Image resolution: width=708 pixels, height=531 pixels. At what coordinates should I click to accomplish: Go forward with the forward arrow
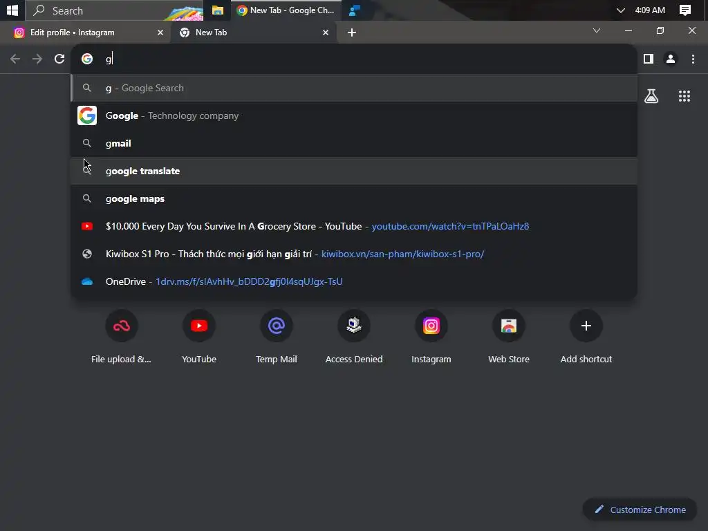click(37, 59)
